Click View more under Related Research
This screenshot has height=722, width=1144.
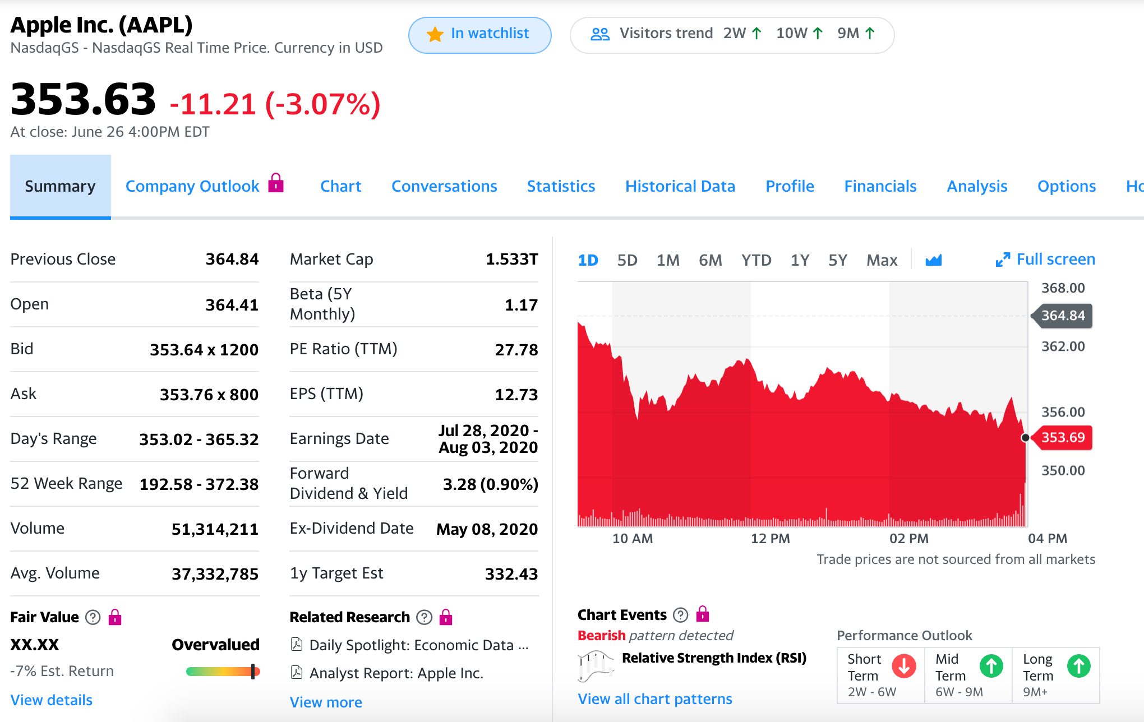click(x=326, y=702)
